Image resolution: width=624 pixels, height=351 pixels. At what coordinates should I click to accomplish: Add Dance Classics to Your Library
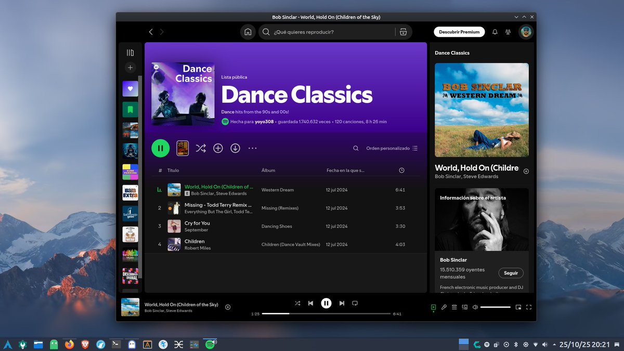coord(218,148)
